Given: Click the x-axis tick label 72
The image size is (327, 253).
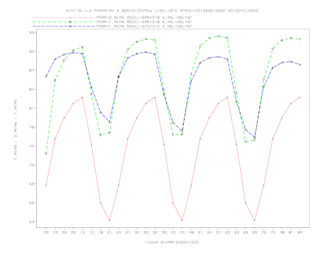Looking at the screenshot, I should [x=263, y=232].
